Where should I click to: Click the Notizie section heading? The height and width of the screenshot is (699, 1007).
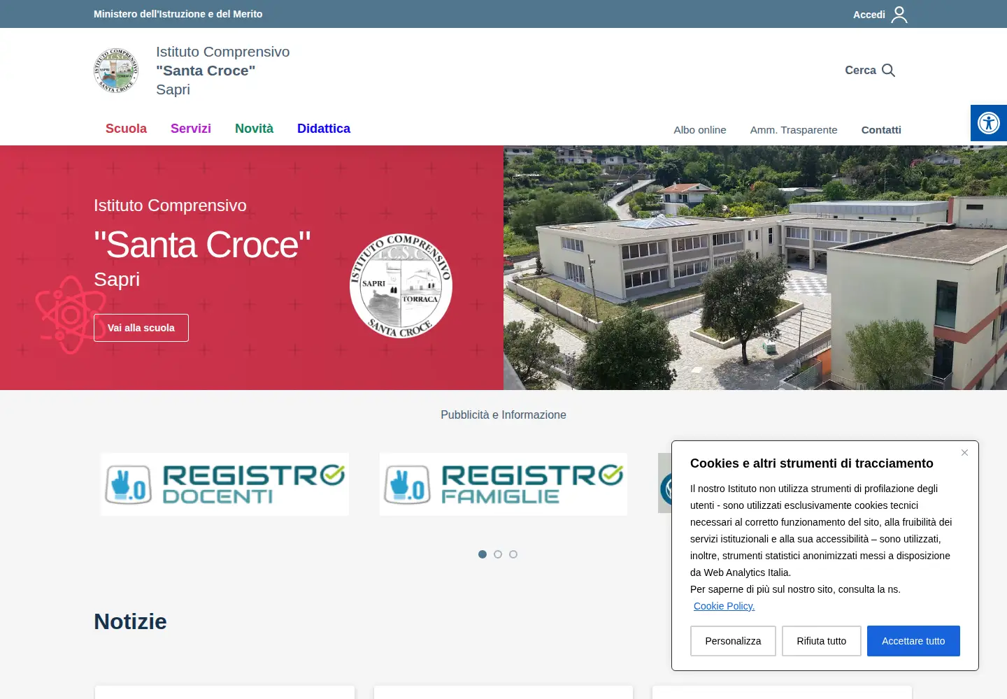pyautogui.click(x=130, y=621)
